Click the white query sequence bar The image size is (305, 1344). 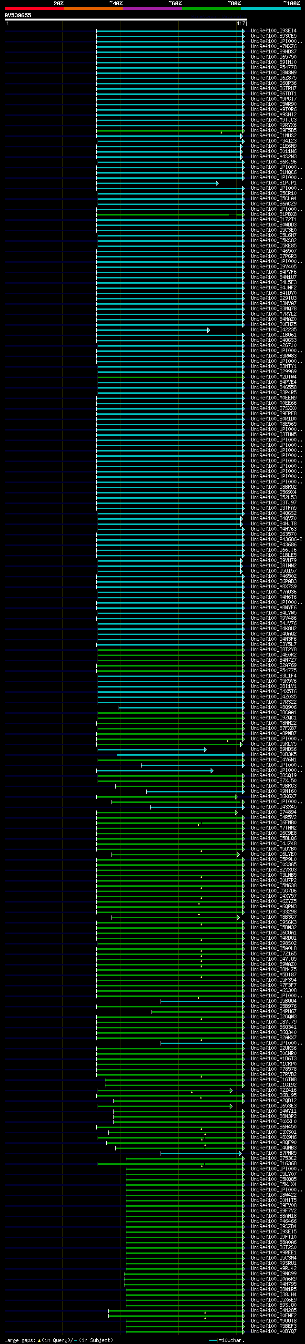pos(126,19)
